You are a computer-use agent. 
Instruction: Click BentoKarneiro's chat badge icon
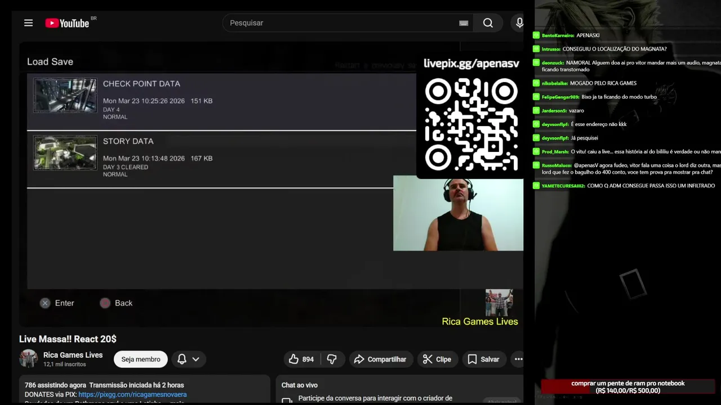pyautogui.click(x=536, y=35)
